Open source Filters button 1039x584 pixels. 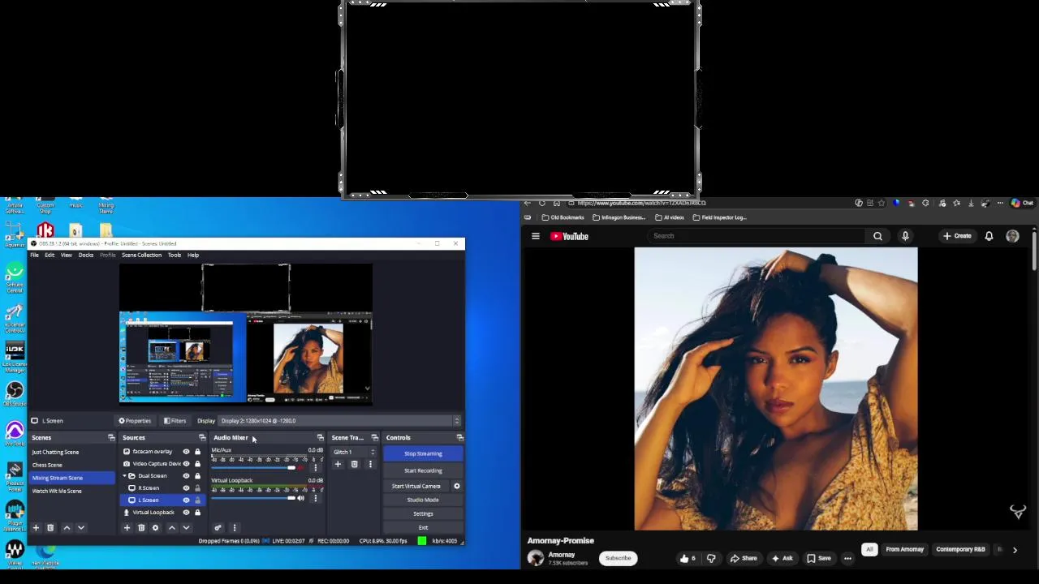pyautogui.click(x=175, y=421)
